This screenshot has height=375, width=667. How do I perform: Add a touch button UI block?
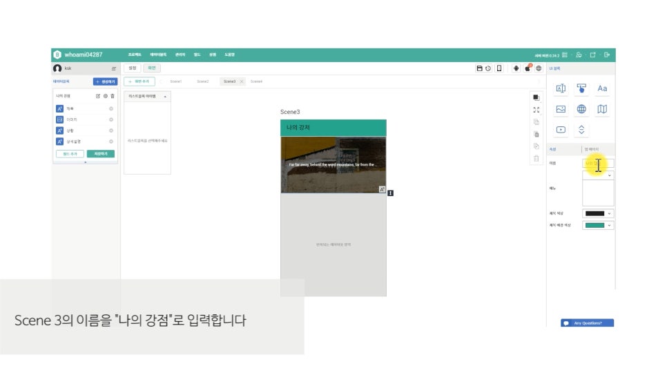(x=581, y=88)
